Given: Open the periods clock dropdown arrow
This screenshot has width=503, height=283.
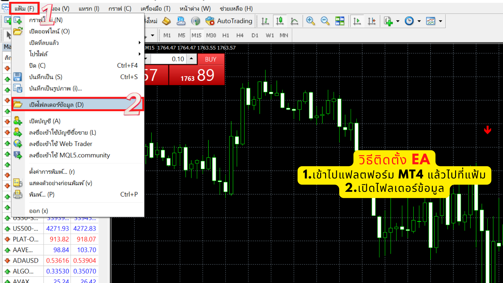Looking at the screenshot, I should point(419,21).
